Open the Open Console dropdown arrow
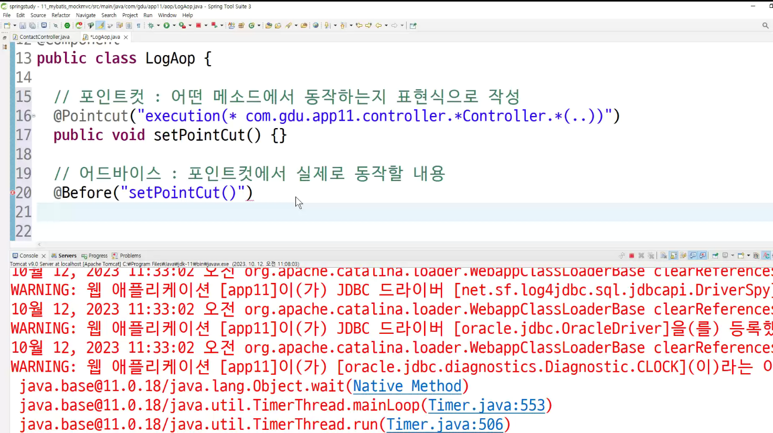The width and height of the screenshot is (773, 433). tap(748, 256)
